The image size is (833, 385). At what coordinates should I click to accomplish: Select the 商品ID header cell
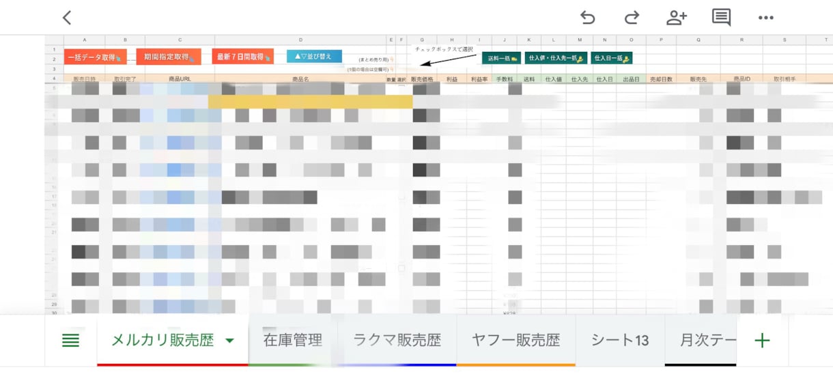pos(742,79)
